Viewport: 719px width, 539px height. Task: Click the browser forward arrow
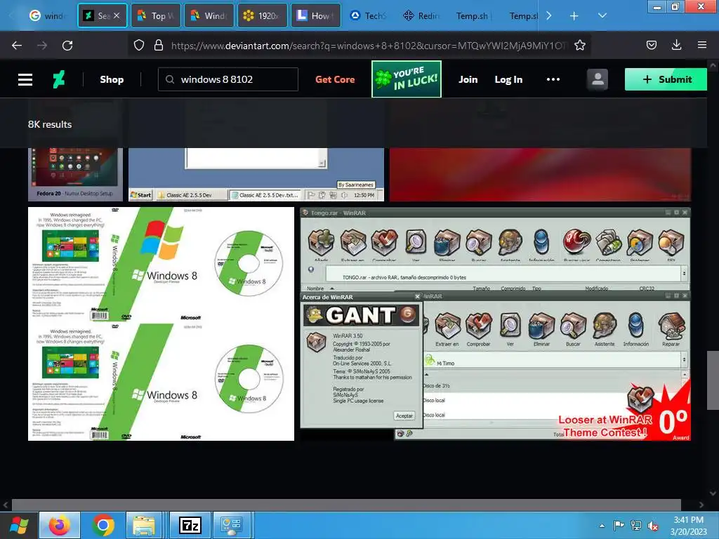(x=42, y=46)
